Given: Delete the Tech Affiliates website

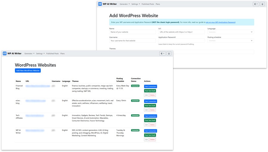Looking at the screenshot, I should [152, 125].
